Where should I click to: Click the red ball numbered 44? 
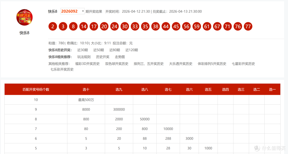pyautogui.click(x=166, y=26)
